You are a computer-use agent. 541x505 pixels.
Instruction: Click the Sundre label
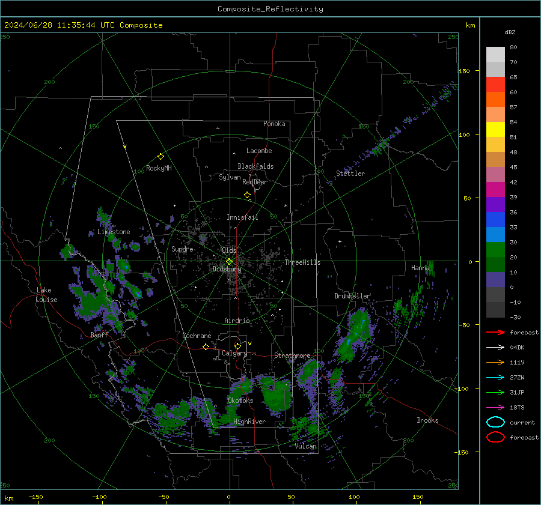182,249
